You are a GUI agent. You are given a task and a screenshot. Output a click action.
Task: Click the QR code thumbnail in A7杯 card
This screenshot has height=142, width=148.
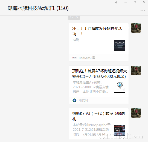coord(120,88)
